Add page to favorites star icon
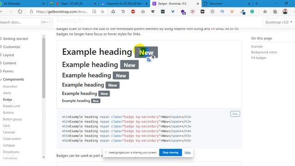 click(x=102, y=12)
